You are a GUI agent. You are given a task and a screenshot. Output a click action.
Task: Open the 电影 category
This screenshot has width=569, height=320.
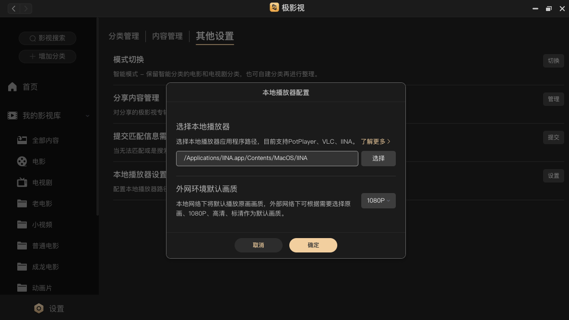(39, 161)
